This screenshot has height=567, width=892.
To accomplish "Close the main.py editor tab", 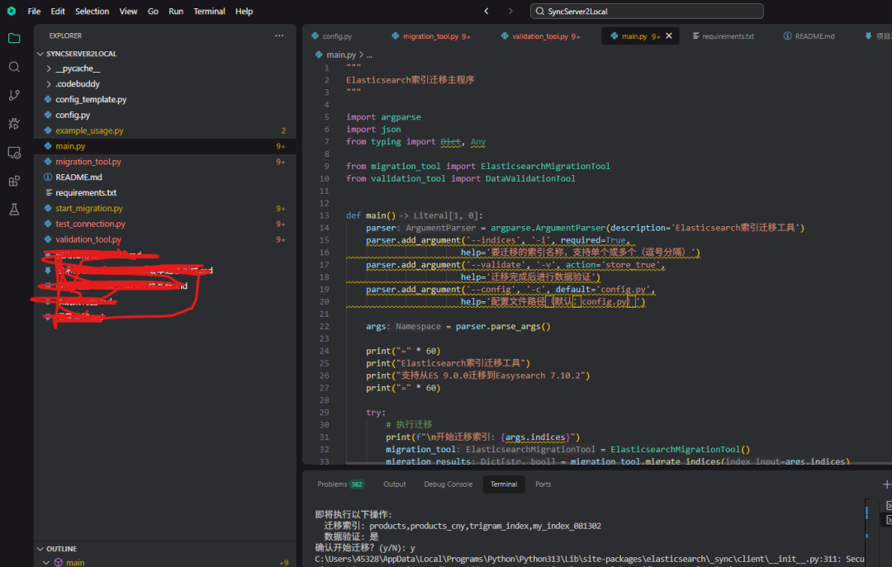I will click(669, 35).
